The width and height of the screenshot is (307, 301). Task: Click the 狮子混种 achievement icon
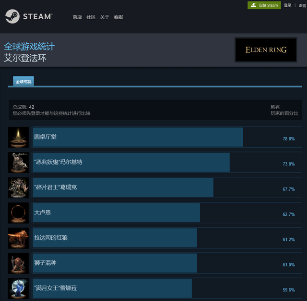18,263
